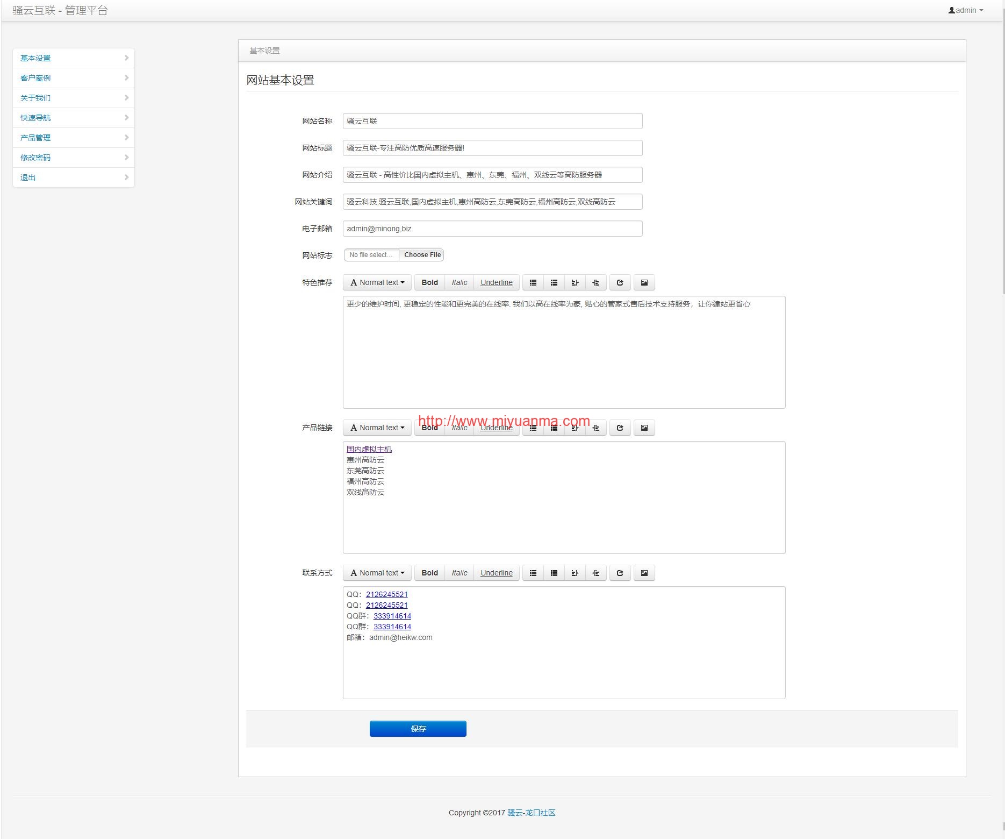Viewport: 1005px width, 839px height.
Task: Insert image in 产品链接 editor toolbar
Action: 644,428
